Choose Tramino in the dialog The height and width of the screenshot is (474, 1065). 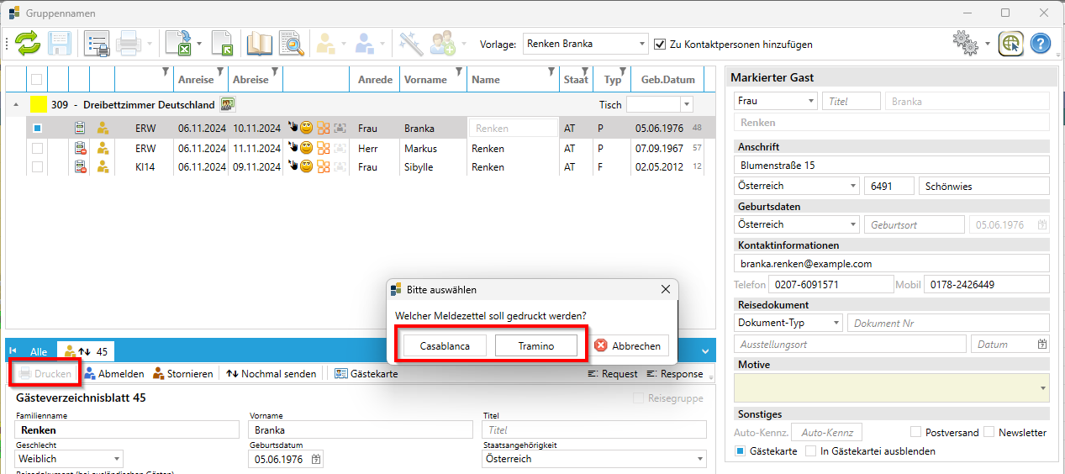tap(536, 345)
